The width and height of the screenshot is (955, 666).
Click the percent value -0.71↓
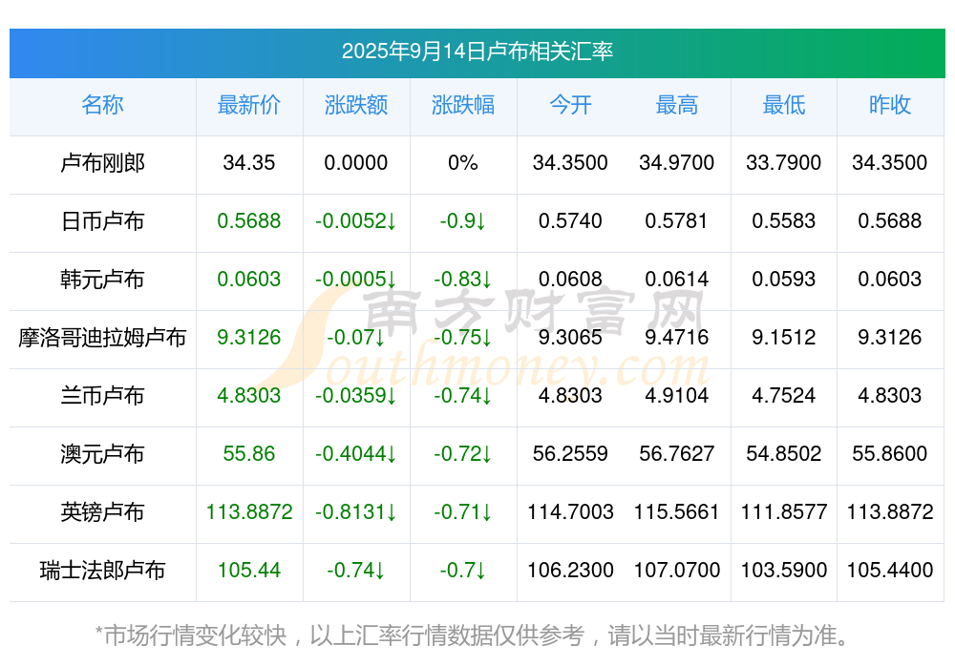463,512
